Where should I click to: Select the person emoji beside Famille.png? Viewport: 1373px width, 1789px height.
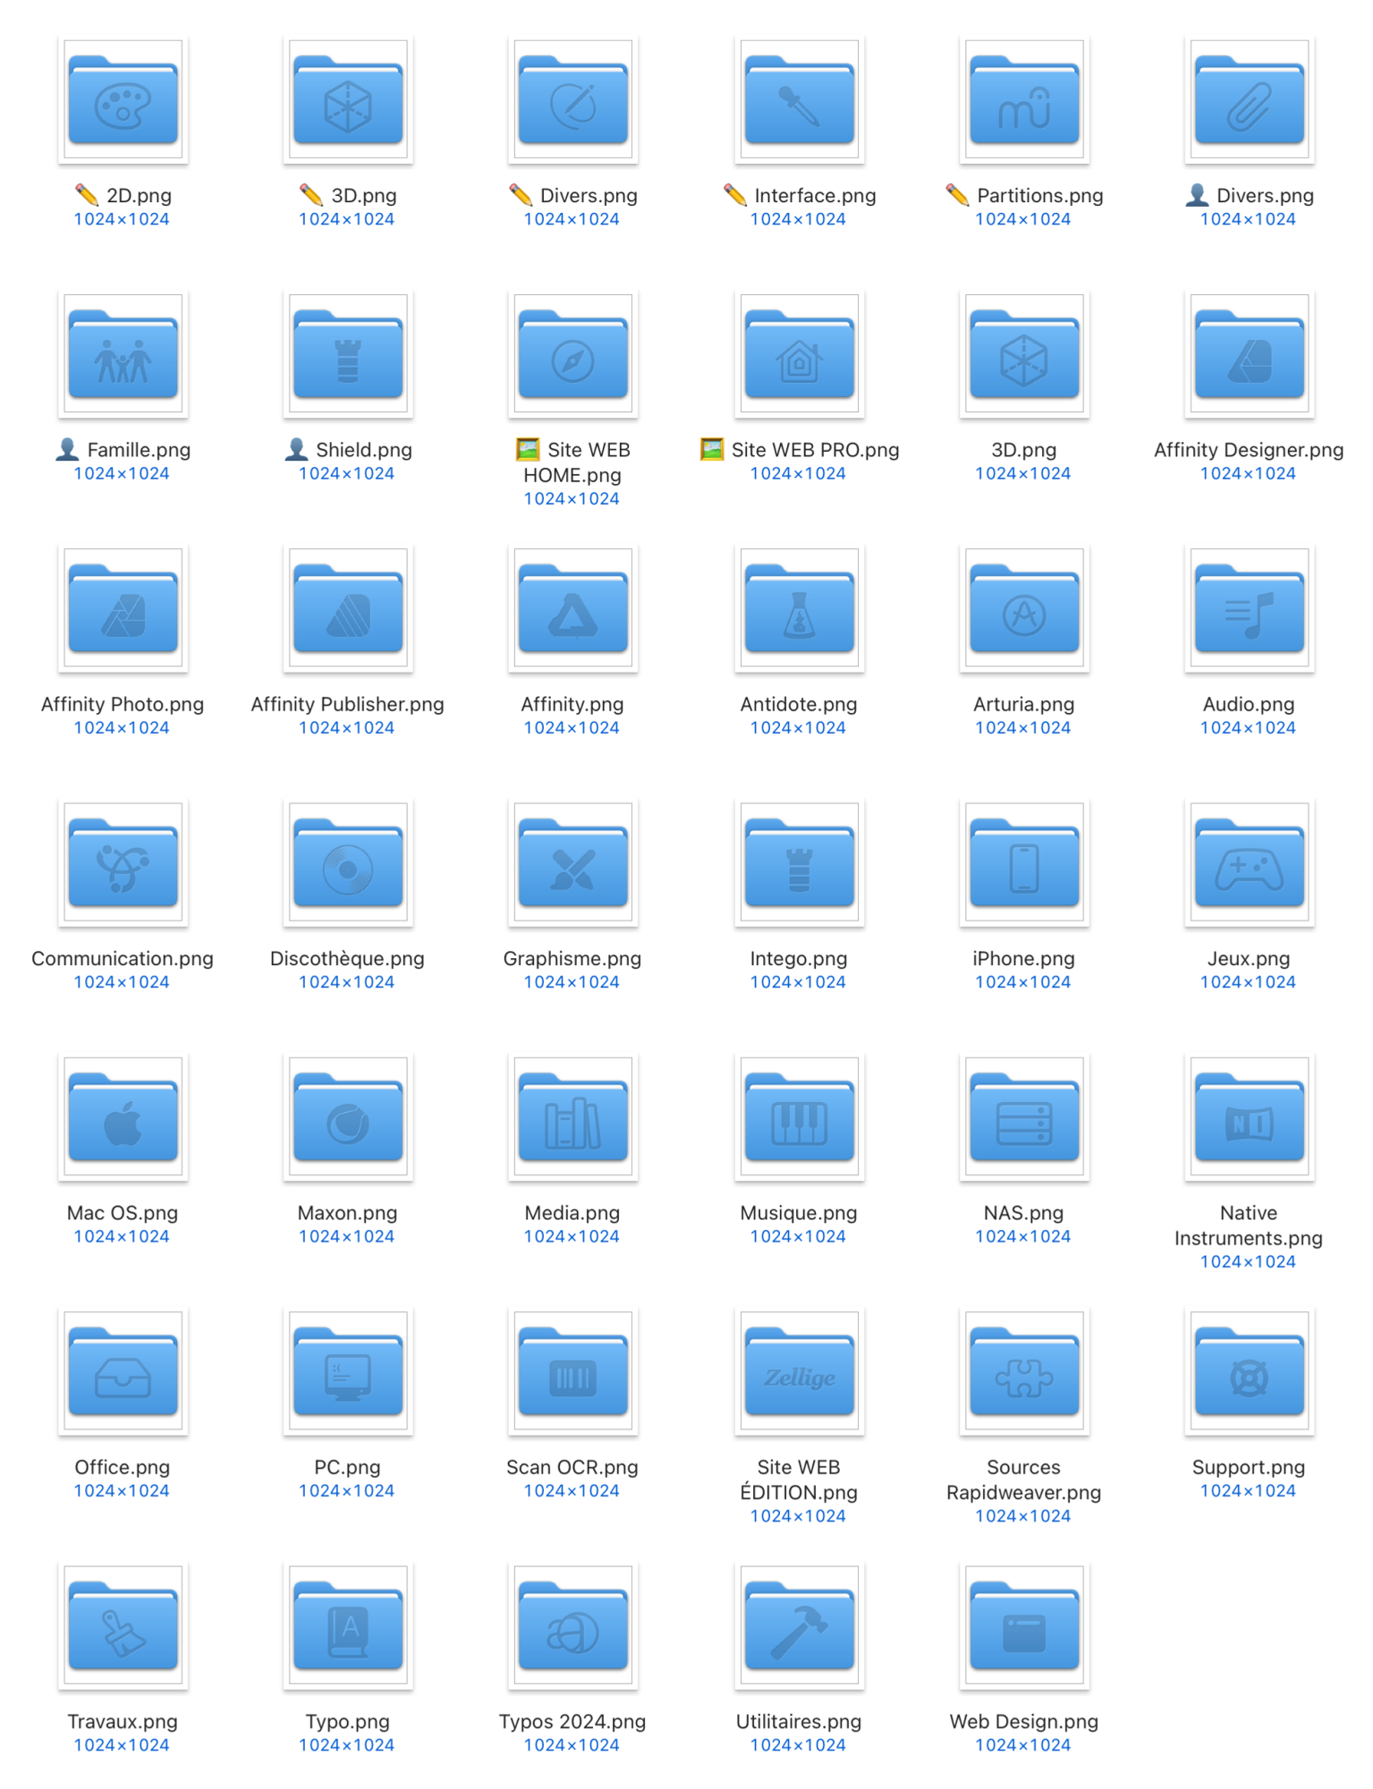(67, 449)
